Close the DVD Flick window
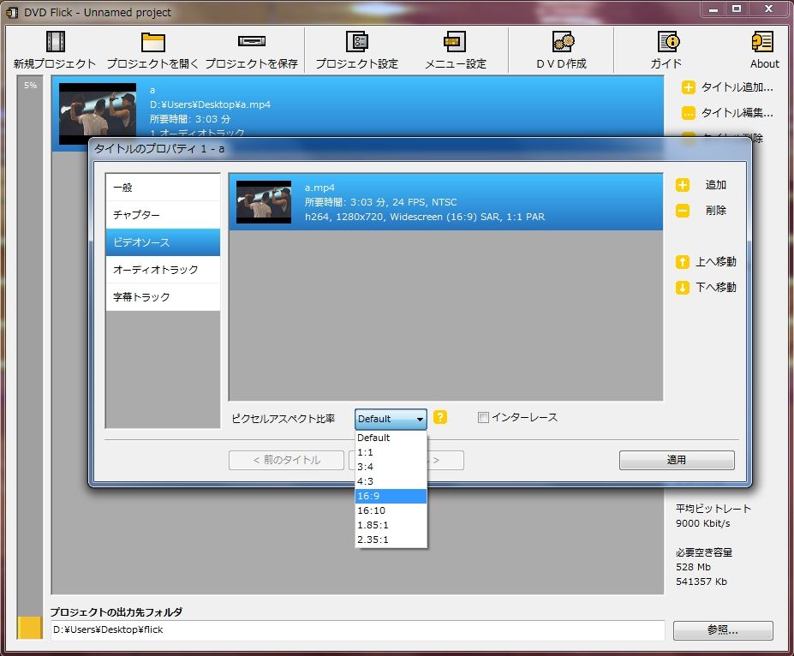Image resolution: width=794 pixels, height=656 pixels. [x=768, y=9]
